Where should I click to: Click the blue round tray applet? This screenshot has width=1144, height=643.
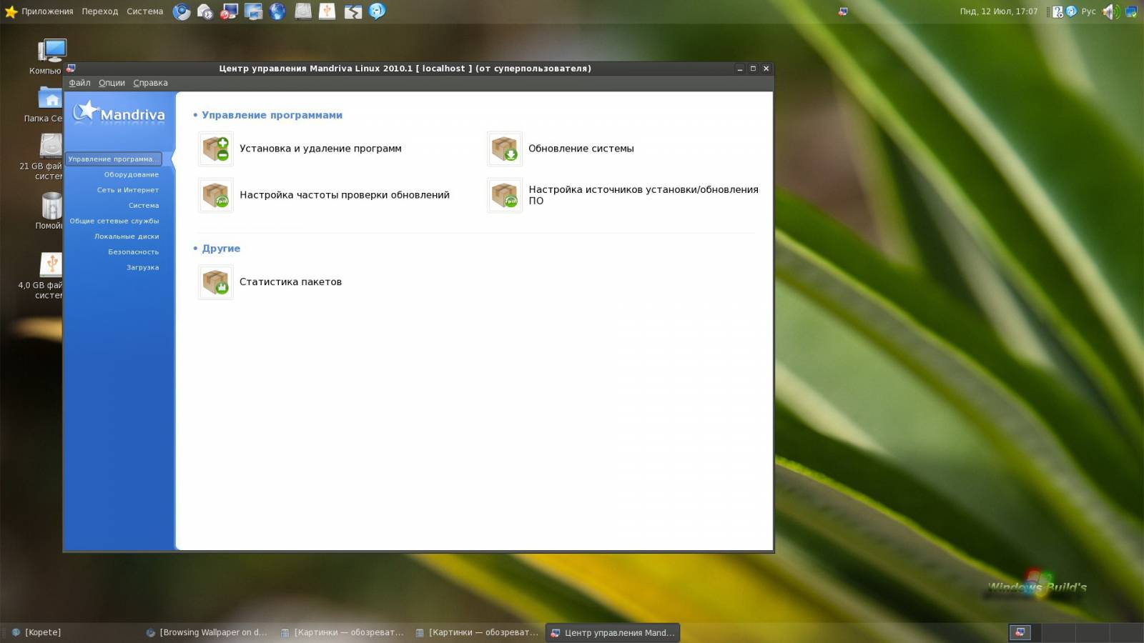(1071, 11)
